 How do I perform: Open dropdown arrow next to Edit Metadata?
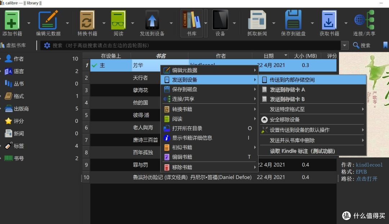click(x=67, y=23)
